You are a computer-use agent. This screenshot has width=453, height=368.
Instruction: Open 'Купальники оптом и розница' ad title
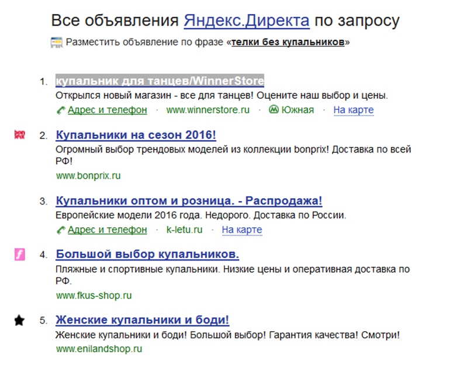pyautogui.click(x=189, y=201)
